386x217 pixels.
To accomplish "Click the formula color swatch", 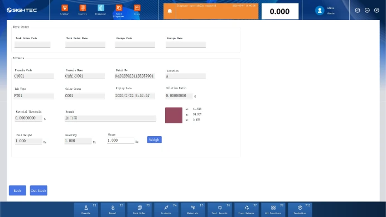I will (174, 115).
